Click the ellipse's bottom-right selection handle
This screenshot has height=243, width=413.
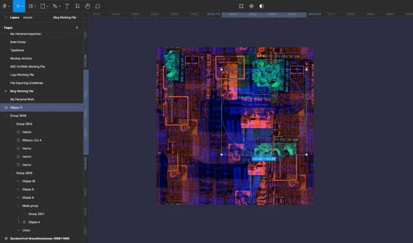click(x=306, y=154)
